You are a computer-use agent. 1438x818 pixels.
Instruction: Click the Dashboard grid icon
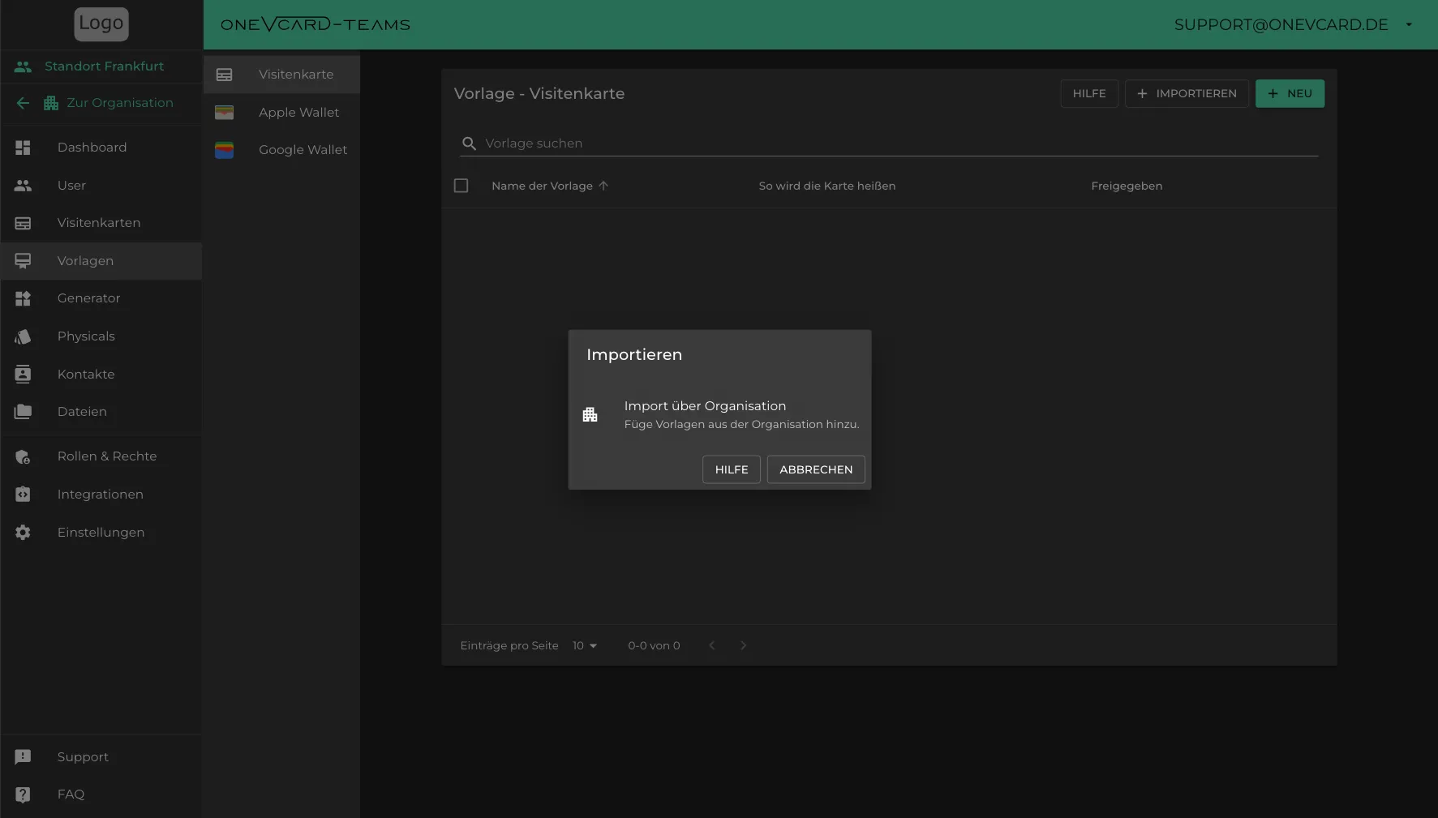(x=23, y=148)
